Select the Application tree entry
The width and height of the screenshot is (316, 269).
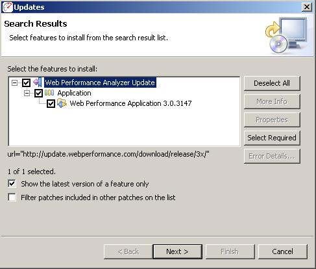[74, 93]
